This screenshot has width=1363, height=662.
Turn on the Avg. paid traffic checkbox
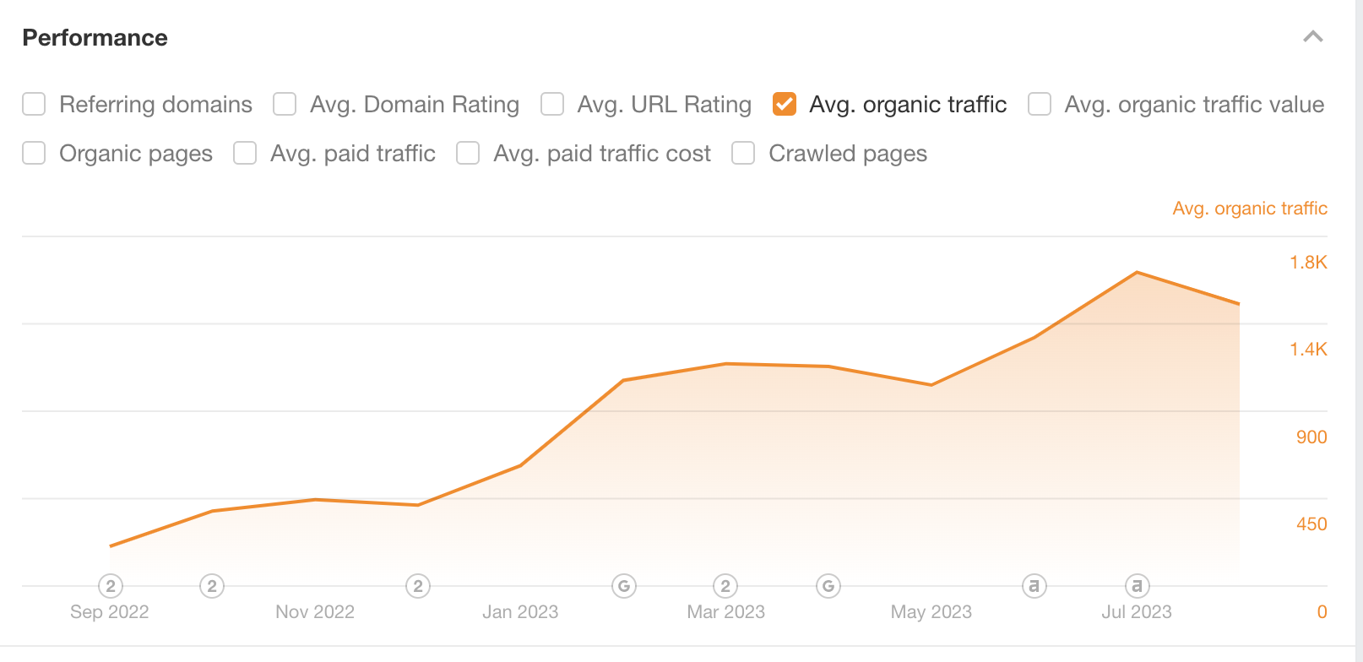[245, 153]
